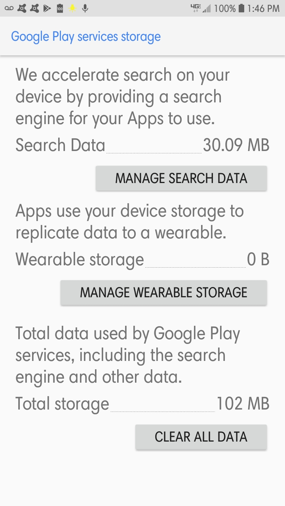Tap the voicemail icon in status bar
The width and height of the screenshot is (285, 506).
[x=9, y=8]
